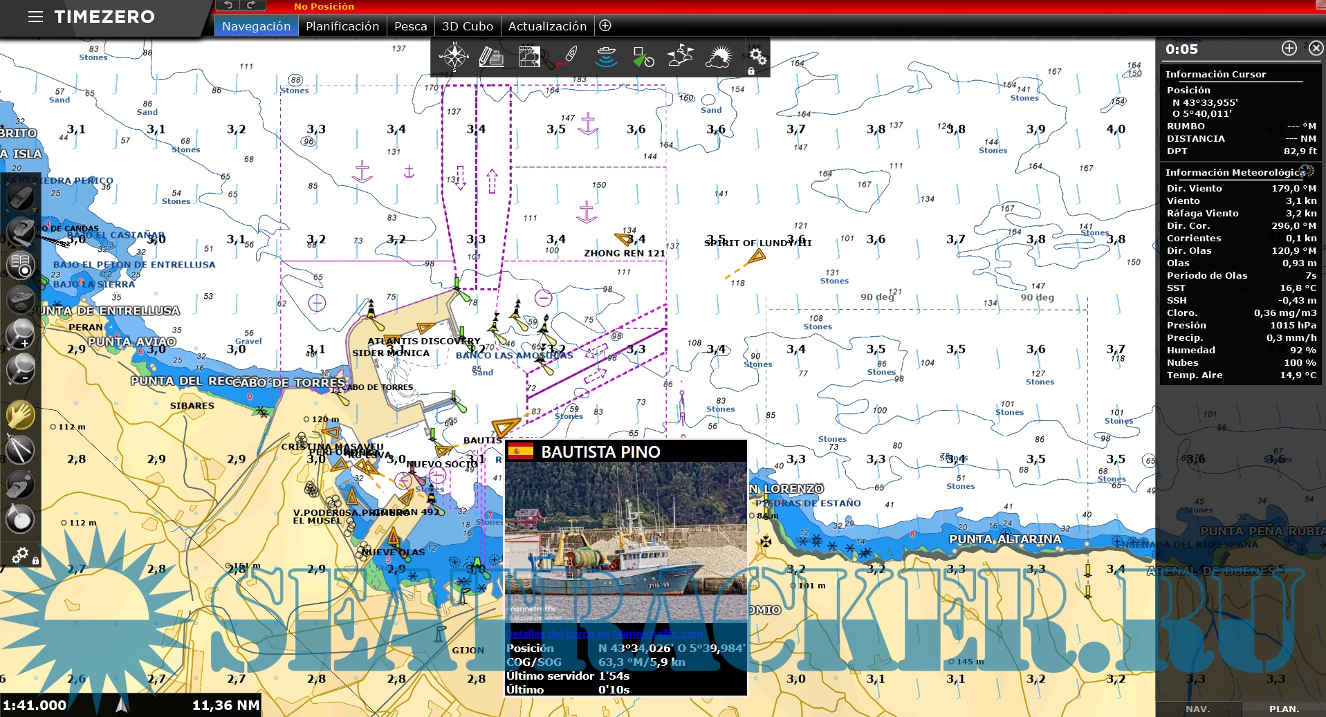The height and width of the screenshot is (717, 1326).
Task: Toggle the left sidebar gear lock
Action: [x=21, y=555]
